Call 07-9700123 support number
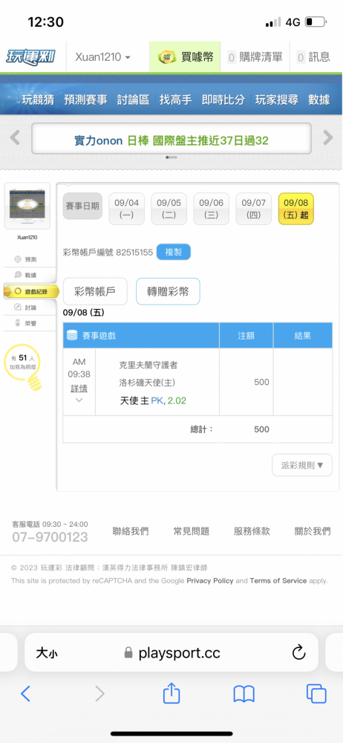 coord(50,537)
